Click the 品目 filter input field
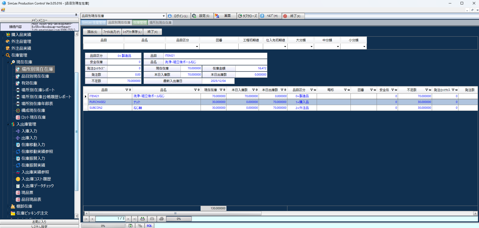479x228 pixels. coord(103,47)
